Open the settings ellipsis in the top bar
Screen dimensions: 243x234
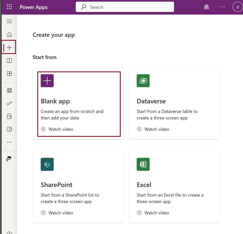222,7
